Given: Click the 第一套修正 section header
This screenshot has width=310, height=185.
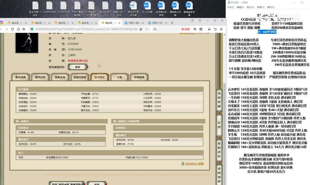Looking at the screenshot, I should tap(61, 121).
